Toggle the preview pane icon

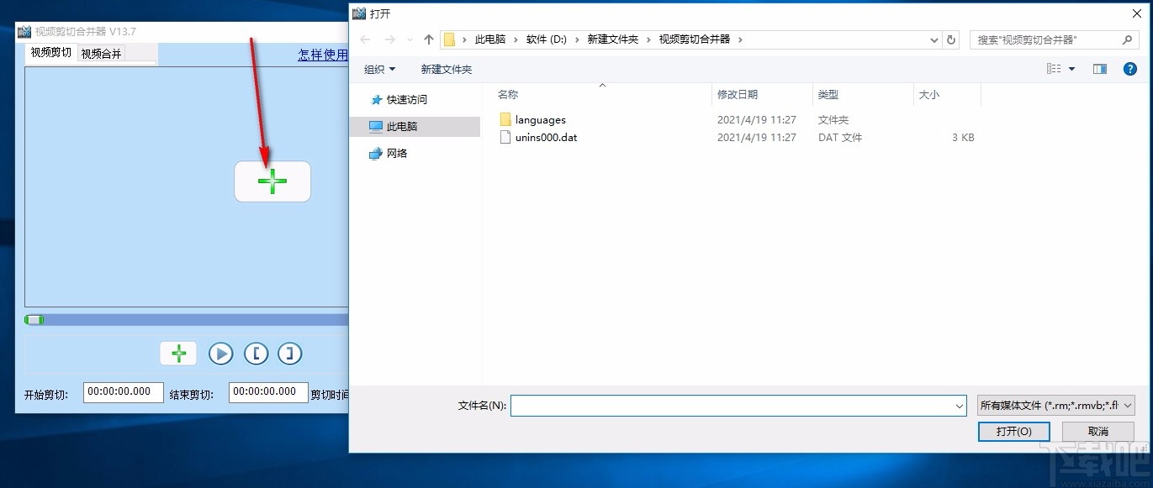point(1099,69)
